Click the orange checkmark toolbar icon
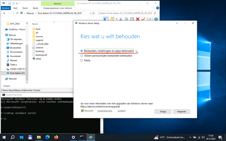 click(x=143, y=19)
